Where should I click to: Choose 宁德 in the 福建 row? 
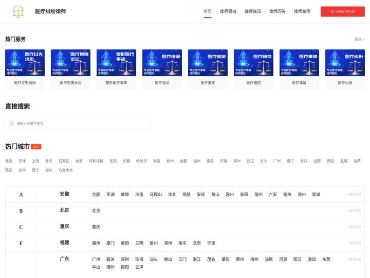point(211,243)
